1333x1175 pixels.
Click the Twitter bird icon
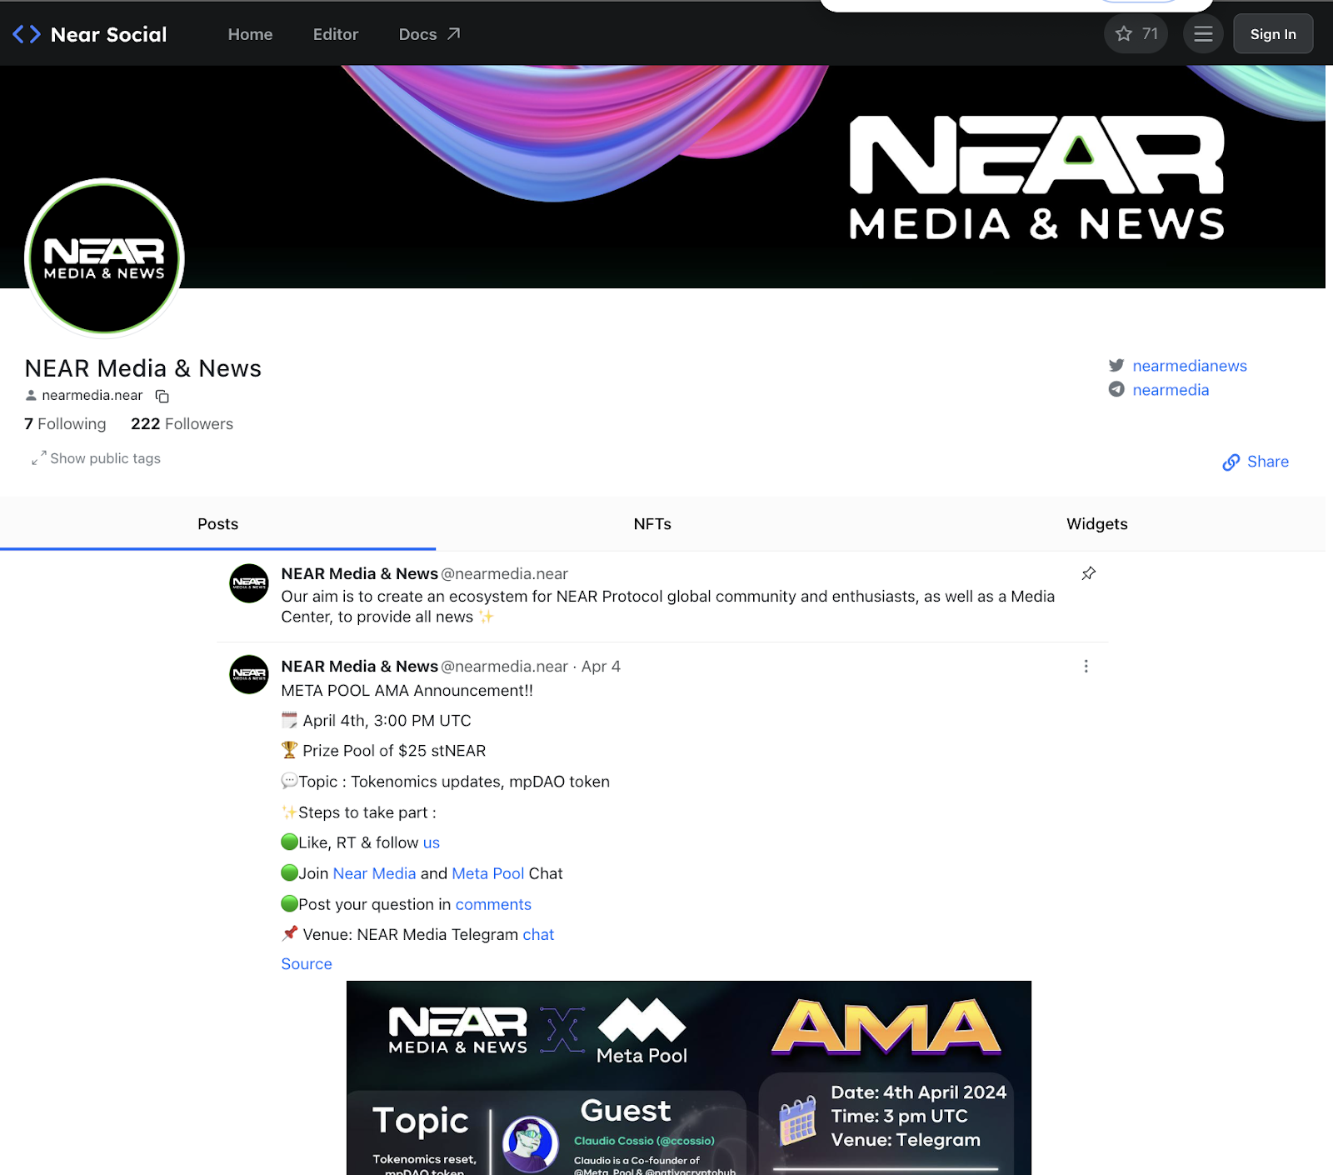[x=1116, y=365]
